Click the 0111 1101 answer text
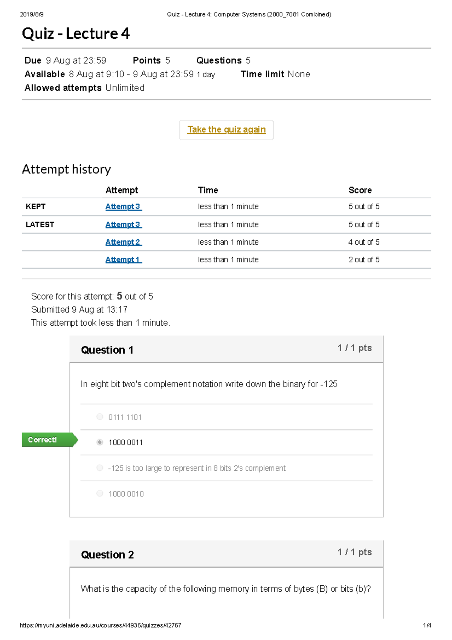The height and width of the screenshot is (640, 452). [125, 417]
